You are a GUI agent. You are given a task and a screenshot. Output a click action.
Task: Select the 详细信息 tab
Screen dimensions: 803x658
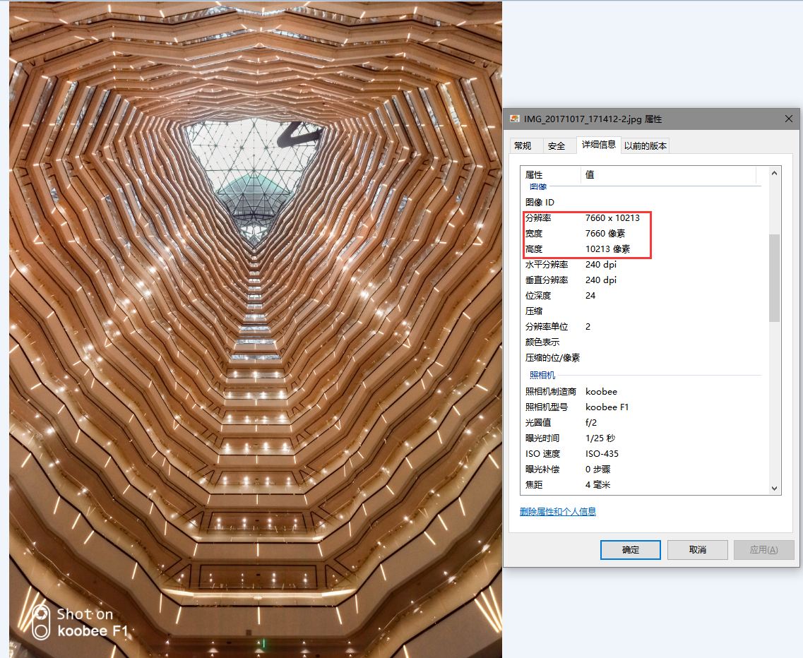599,145
